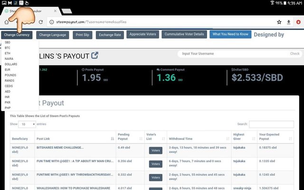The height and width of the screenshot is (190, 304).
Task: Open FUN TIME WITH @GEE1 : A TIP post link
Action: point(75,161)
